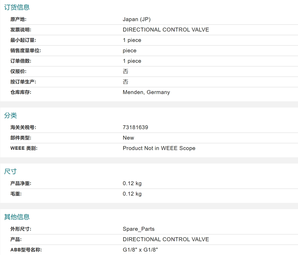
Task: Click the 部件类型 value New
Action: click(128, 138)
